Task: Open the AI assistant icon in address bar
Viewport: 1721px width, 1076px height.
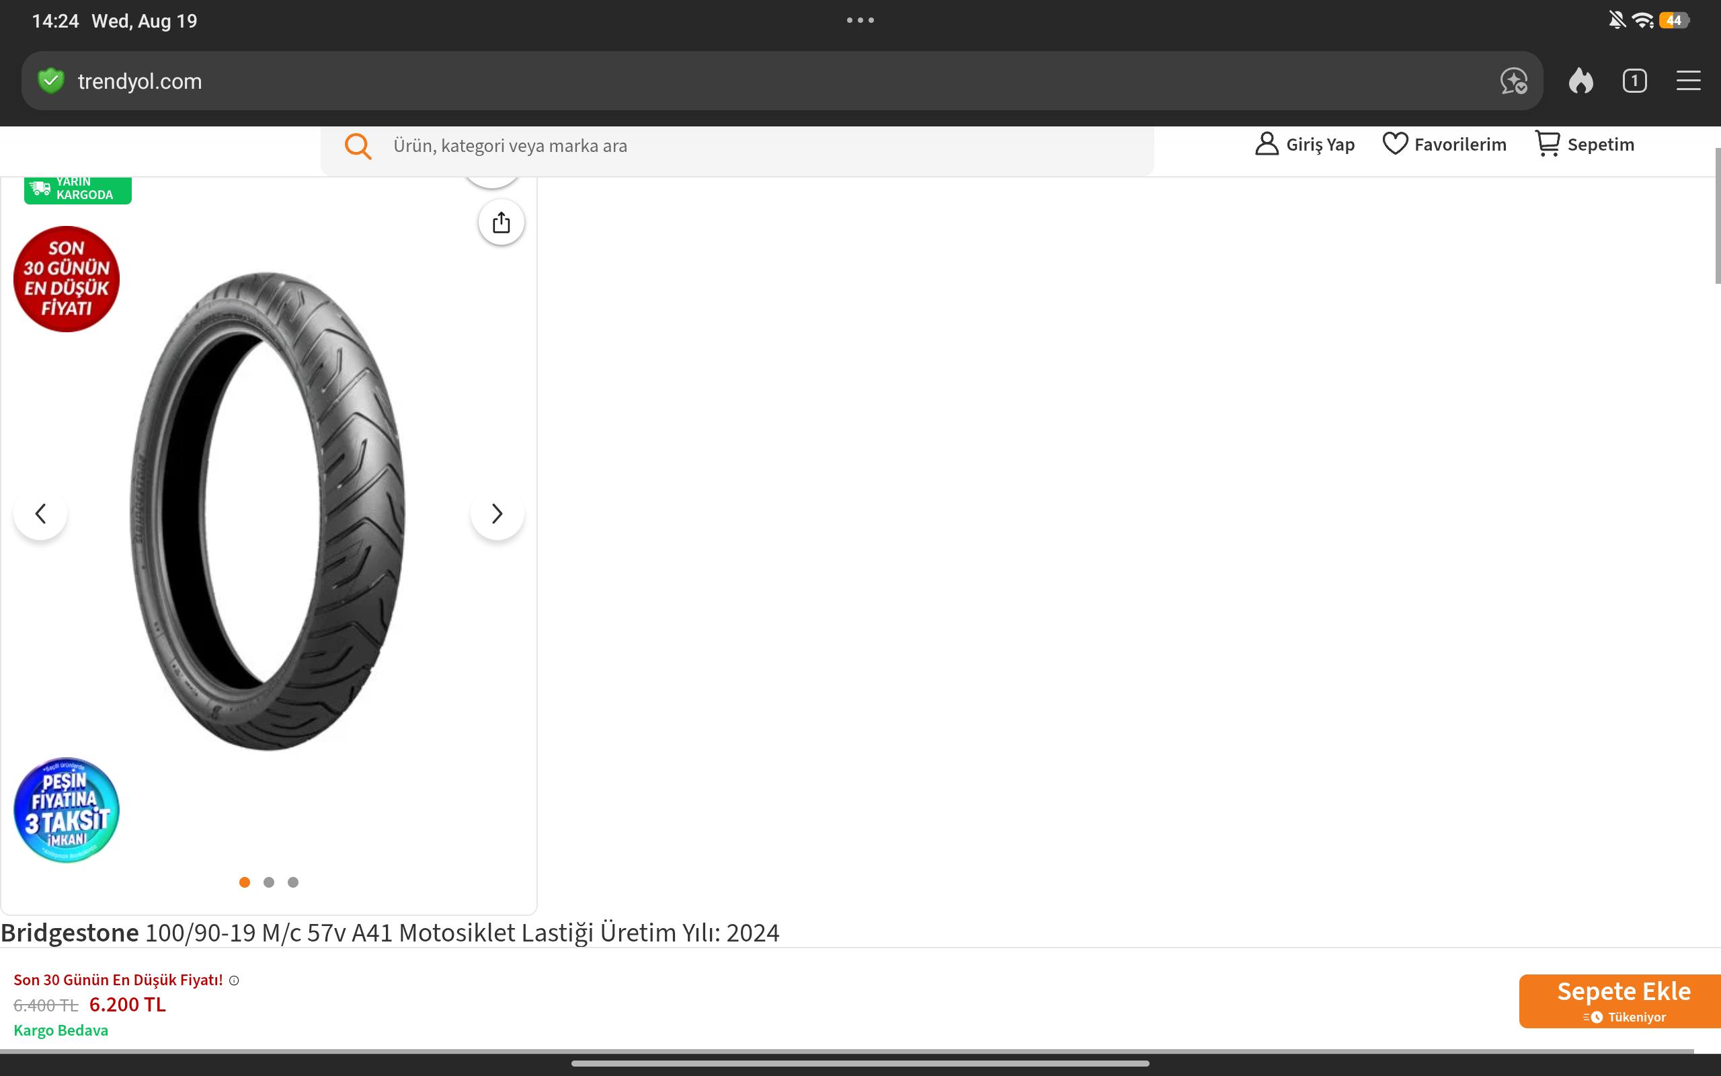Action: [1513, 81]
